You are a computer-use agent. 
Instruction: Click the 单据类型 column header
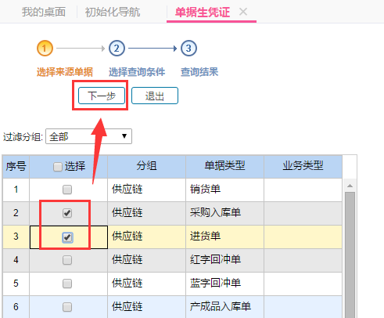(x=224, y=167)
